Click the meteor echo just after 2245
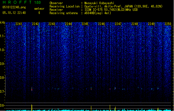Image resolution: width=174 pixels, height=111 pixels. 91,89
